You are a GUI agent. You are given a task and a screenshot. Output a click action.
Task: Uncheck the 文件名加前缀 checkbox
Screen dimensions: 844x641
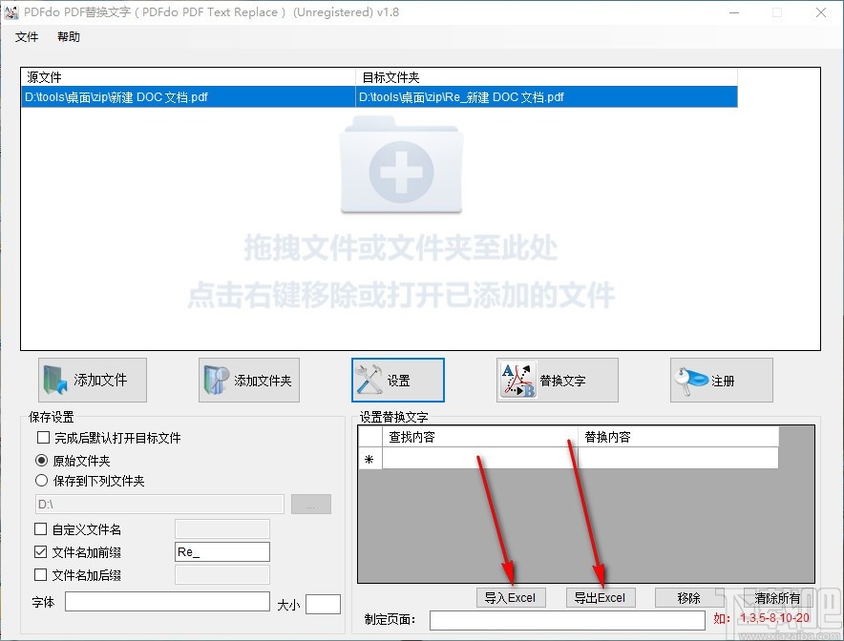pyautogui.click(x=40, y=551)
